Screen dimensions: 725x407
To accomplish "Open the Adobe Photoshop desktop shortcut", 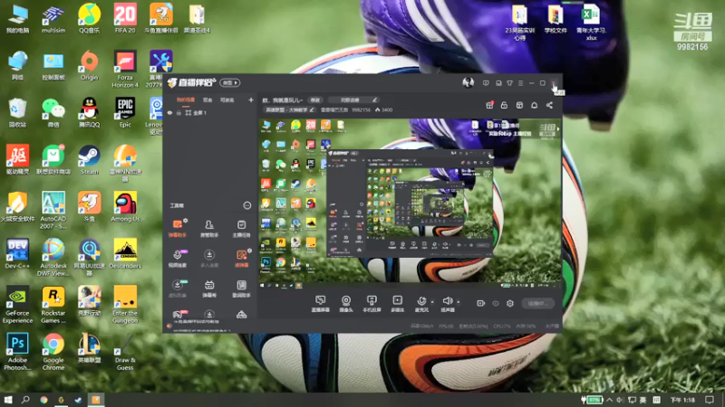I will point(17,352).
